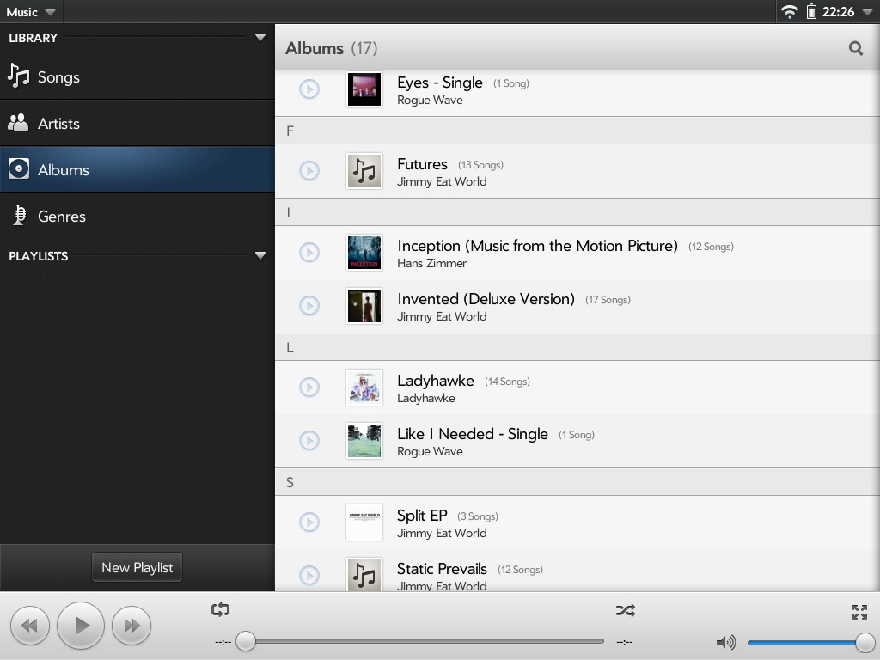880x660 pixels.
Task: Click the speaker volume icon
Action: (726, 641)
